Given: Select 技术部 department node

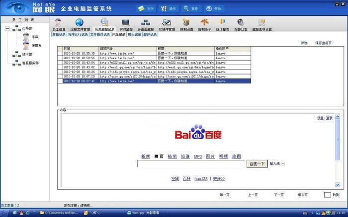Looking at the screenshot, I should (27, 54).
